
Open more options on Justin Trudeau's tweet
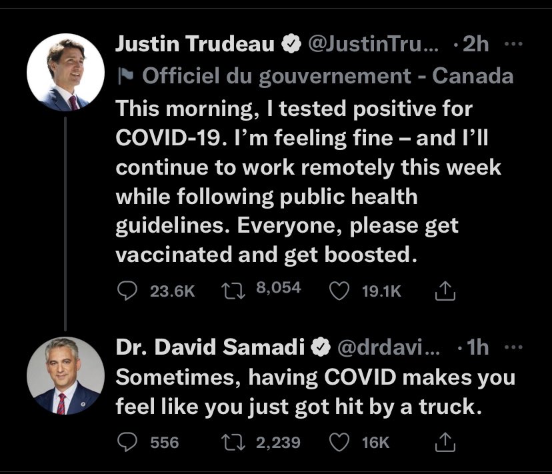point(513,45)
